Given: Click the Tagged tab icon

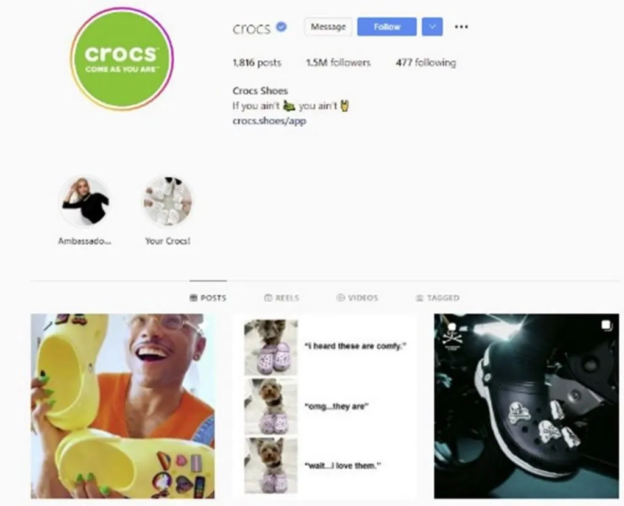Looking at the screenshot, I should 419,298.
